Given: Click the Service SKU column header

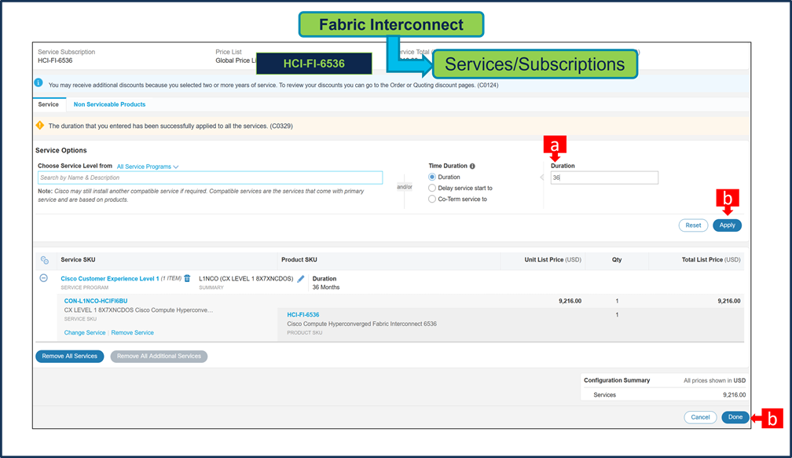Looking at the screenshot, I should [78, 259].
